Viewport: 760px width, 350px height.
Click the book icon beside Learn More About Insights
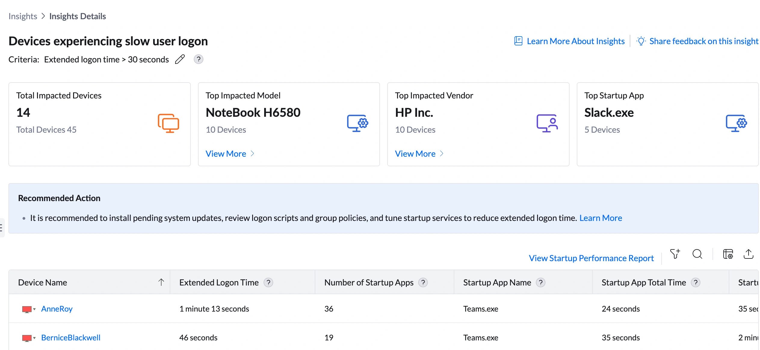pos(518,41)
